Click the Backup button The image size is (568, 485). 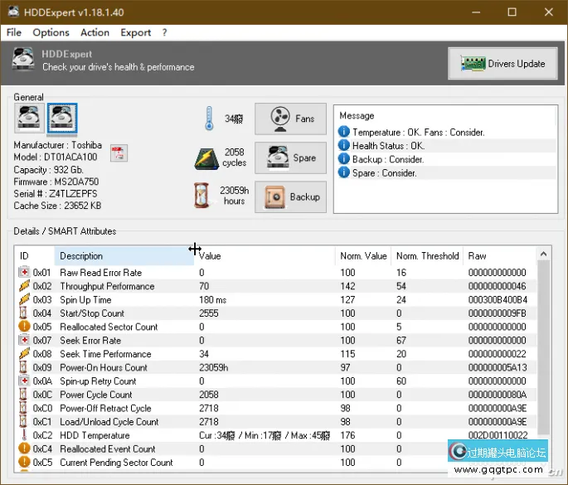290,196
